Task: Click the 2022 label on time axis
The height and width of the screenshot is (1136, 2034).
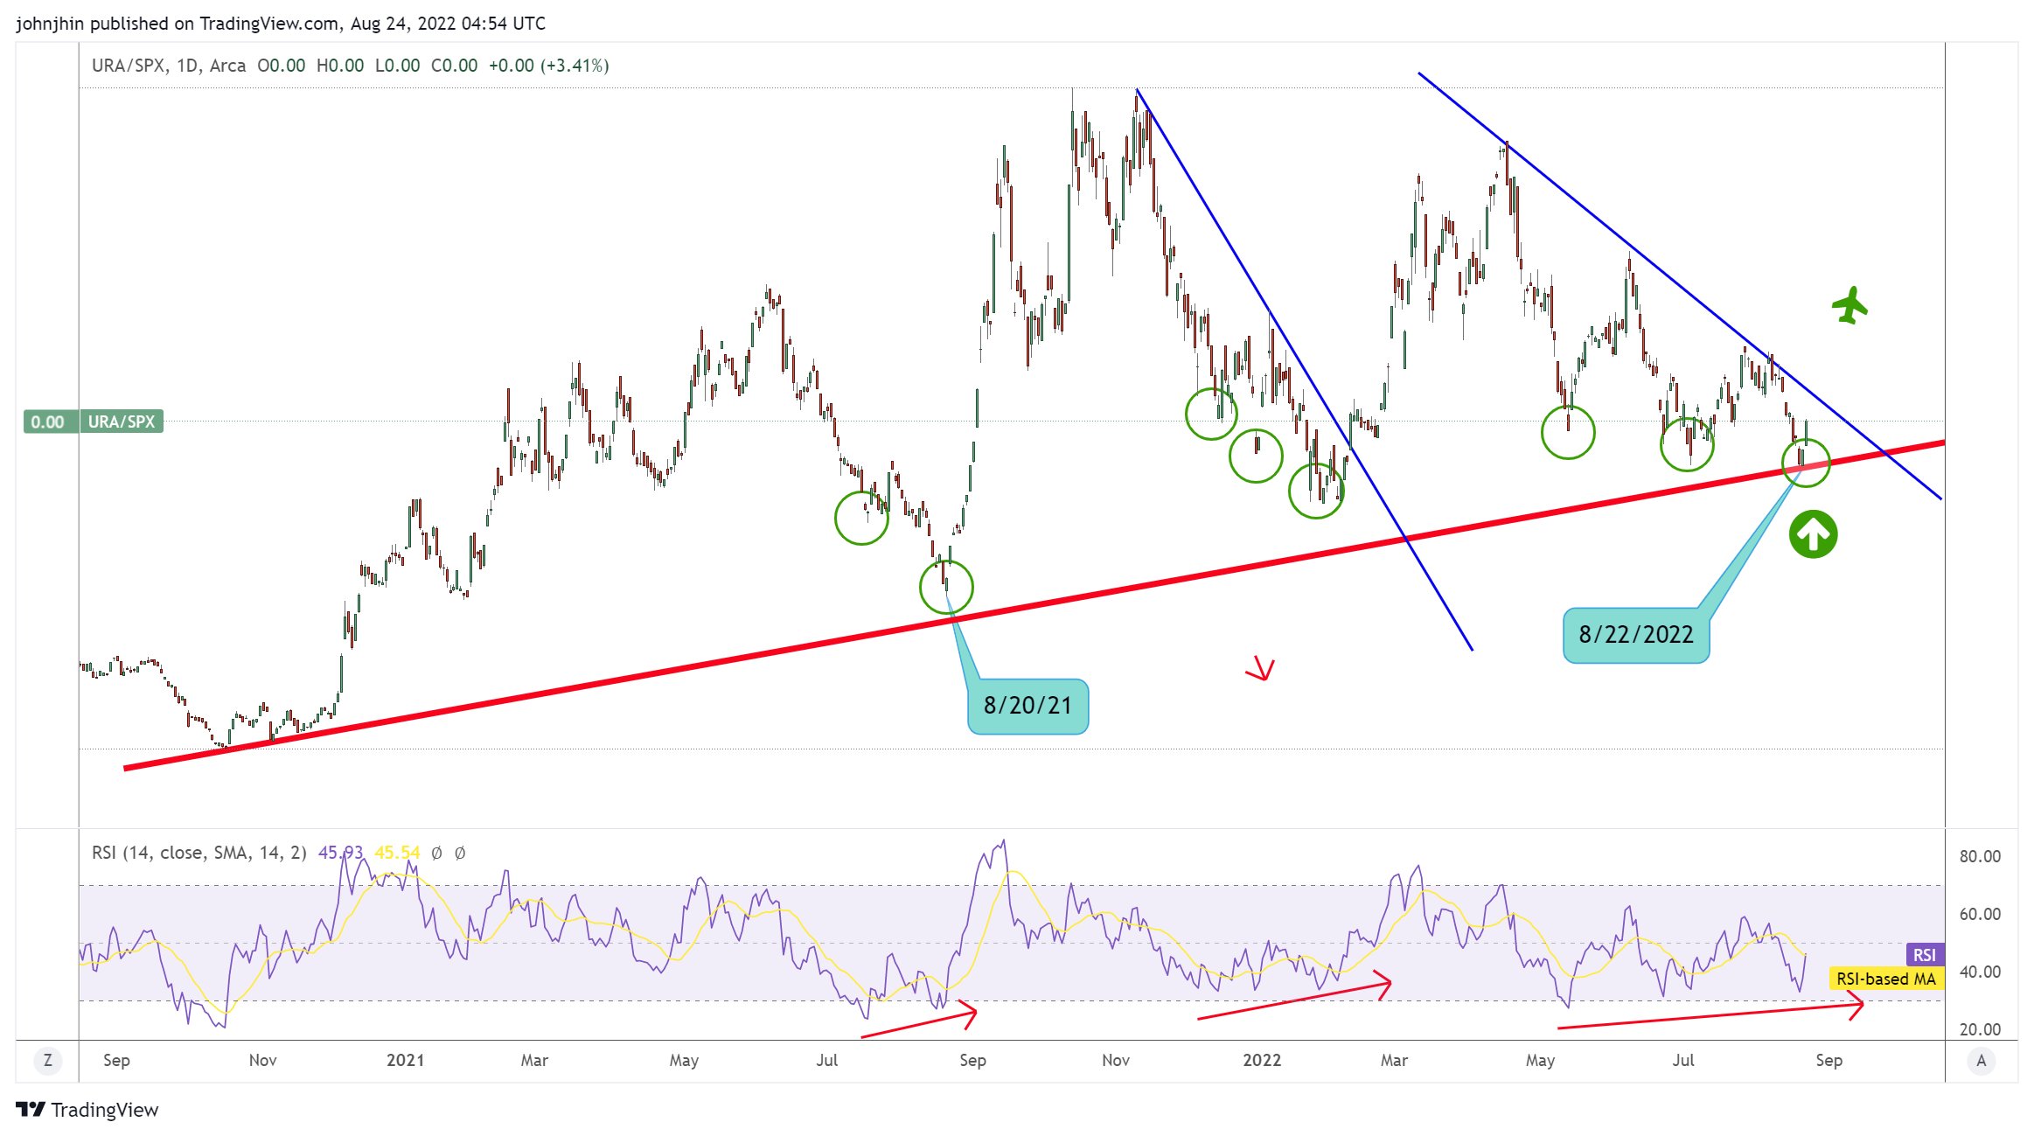Action: (1261, 1061)
